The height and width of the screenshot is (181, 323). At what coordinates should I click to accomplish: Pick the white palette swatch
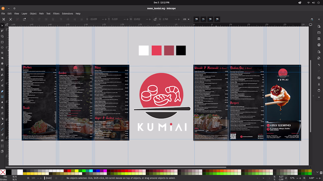[20, 172]
